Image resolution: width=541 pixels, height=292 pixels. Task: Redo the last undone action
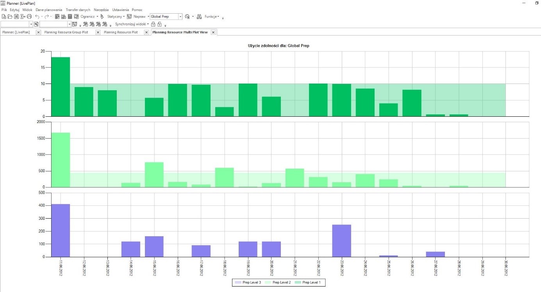[46, 16]
